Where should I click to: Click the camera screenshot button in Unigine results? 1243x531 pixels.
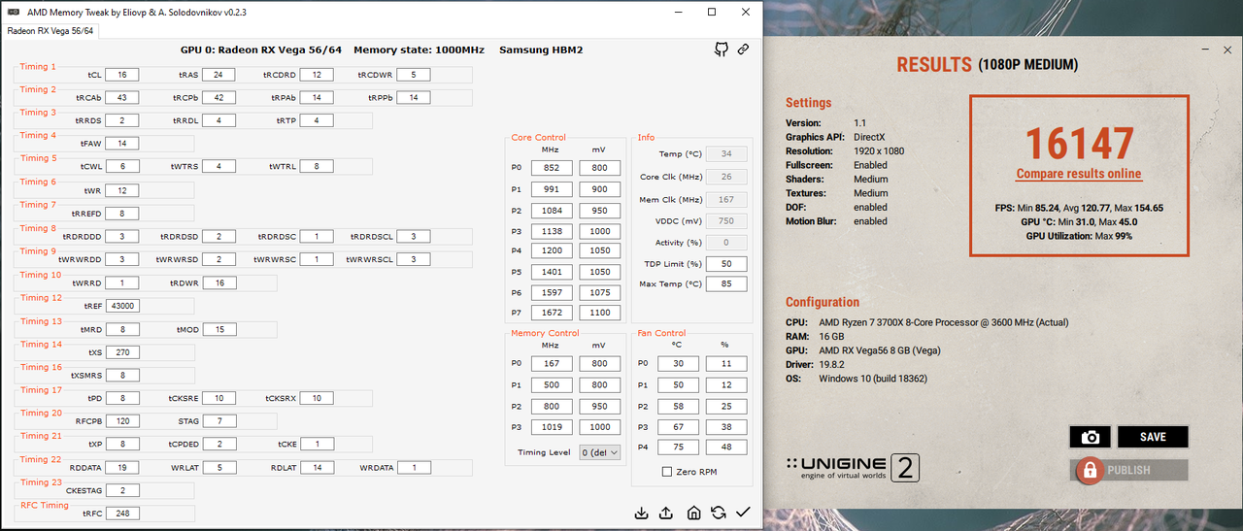click(1090, 437)
